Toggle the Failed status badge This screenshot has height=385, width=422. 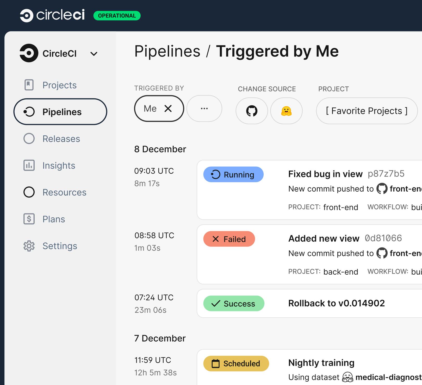click(229, 239)
